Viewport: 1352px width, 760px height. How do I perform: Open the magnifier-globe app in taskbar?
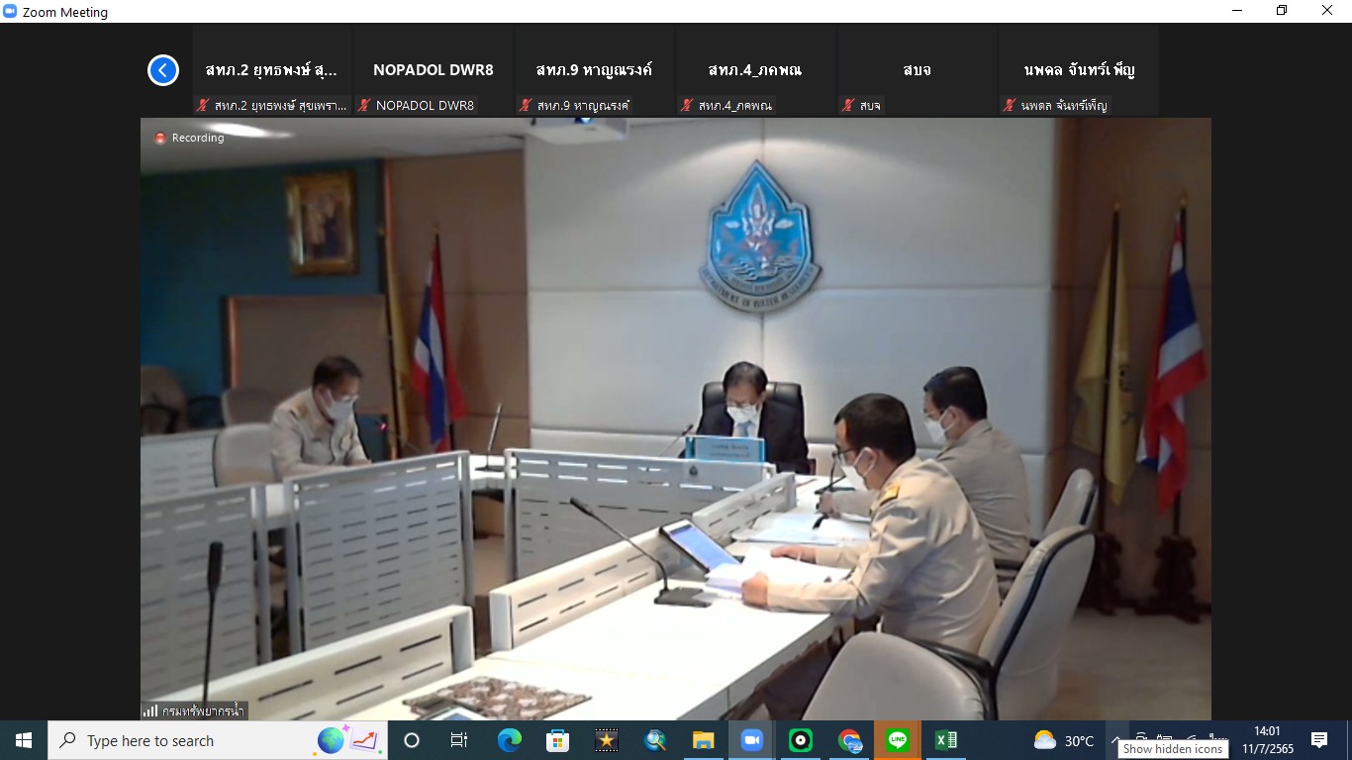(654, 740)
